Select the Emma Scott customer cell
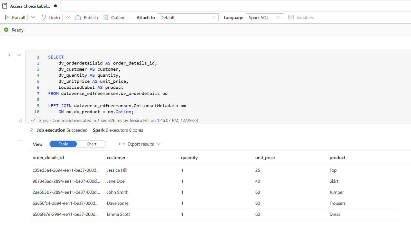411x230 pixels. [x=118, y=214]
